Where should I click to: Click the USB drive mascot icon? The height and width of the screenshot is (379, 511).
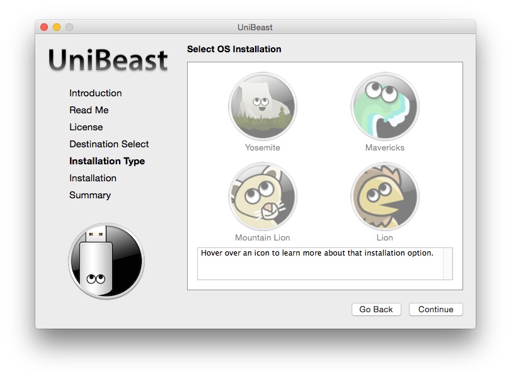[106, 261]
